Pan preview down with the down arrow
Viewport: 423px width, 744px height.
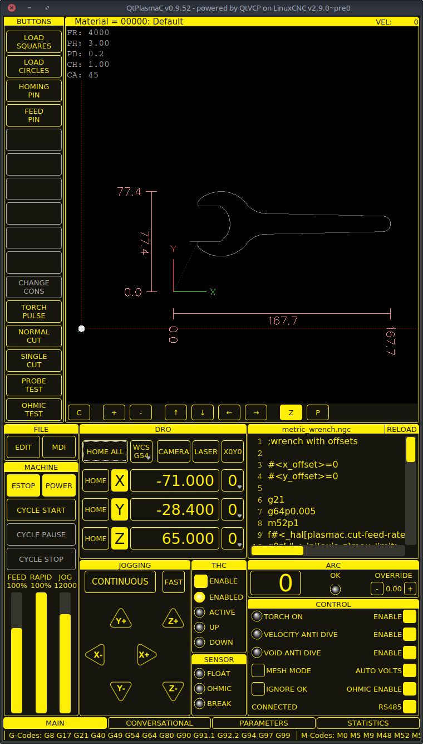click(203, 412)
